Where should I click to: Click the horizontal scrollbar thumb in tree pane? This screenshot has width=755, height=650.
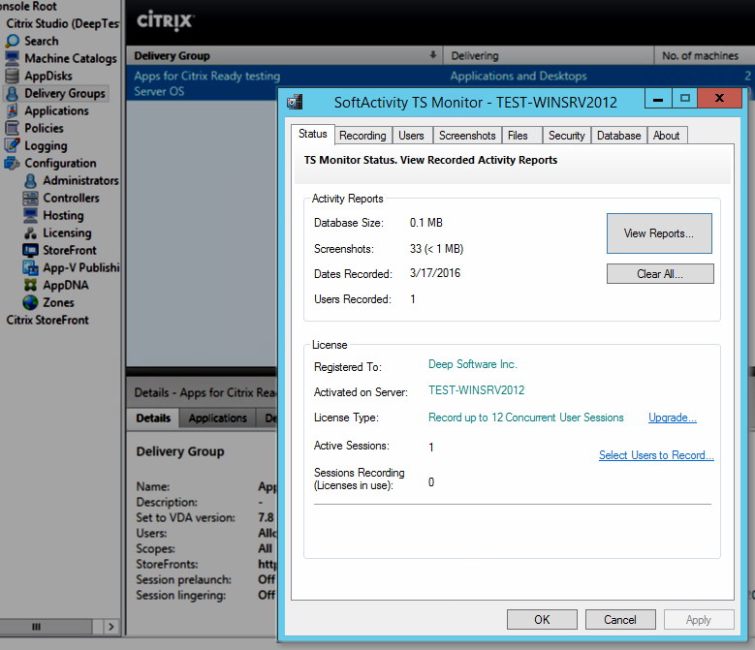click(x=46, y=627)
